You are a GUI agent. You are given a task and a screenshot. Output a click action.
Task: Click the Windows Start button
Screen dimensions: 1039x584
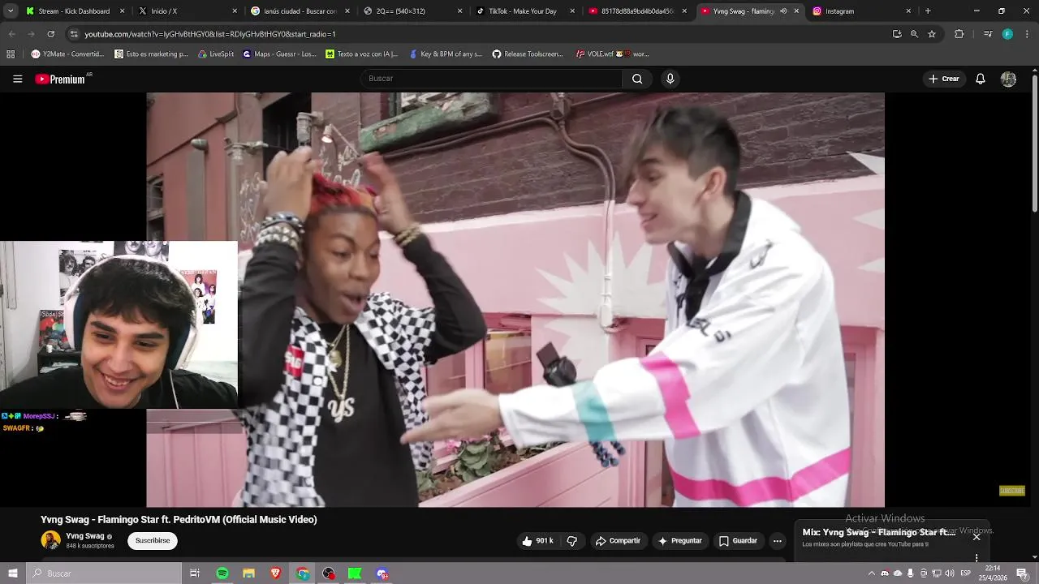point(12,573)
